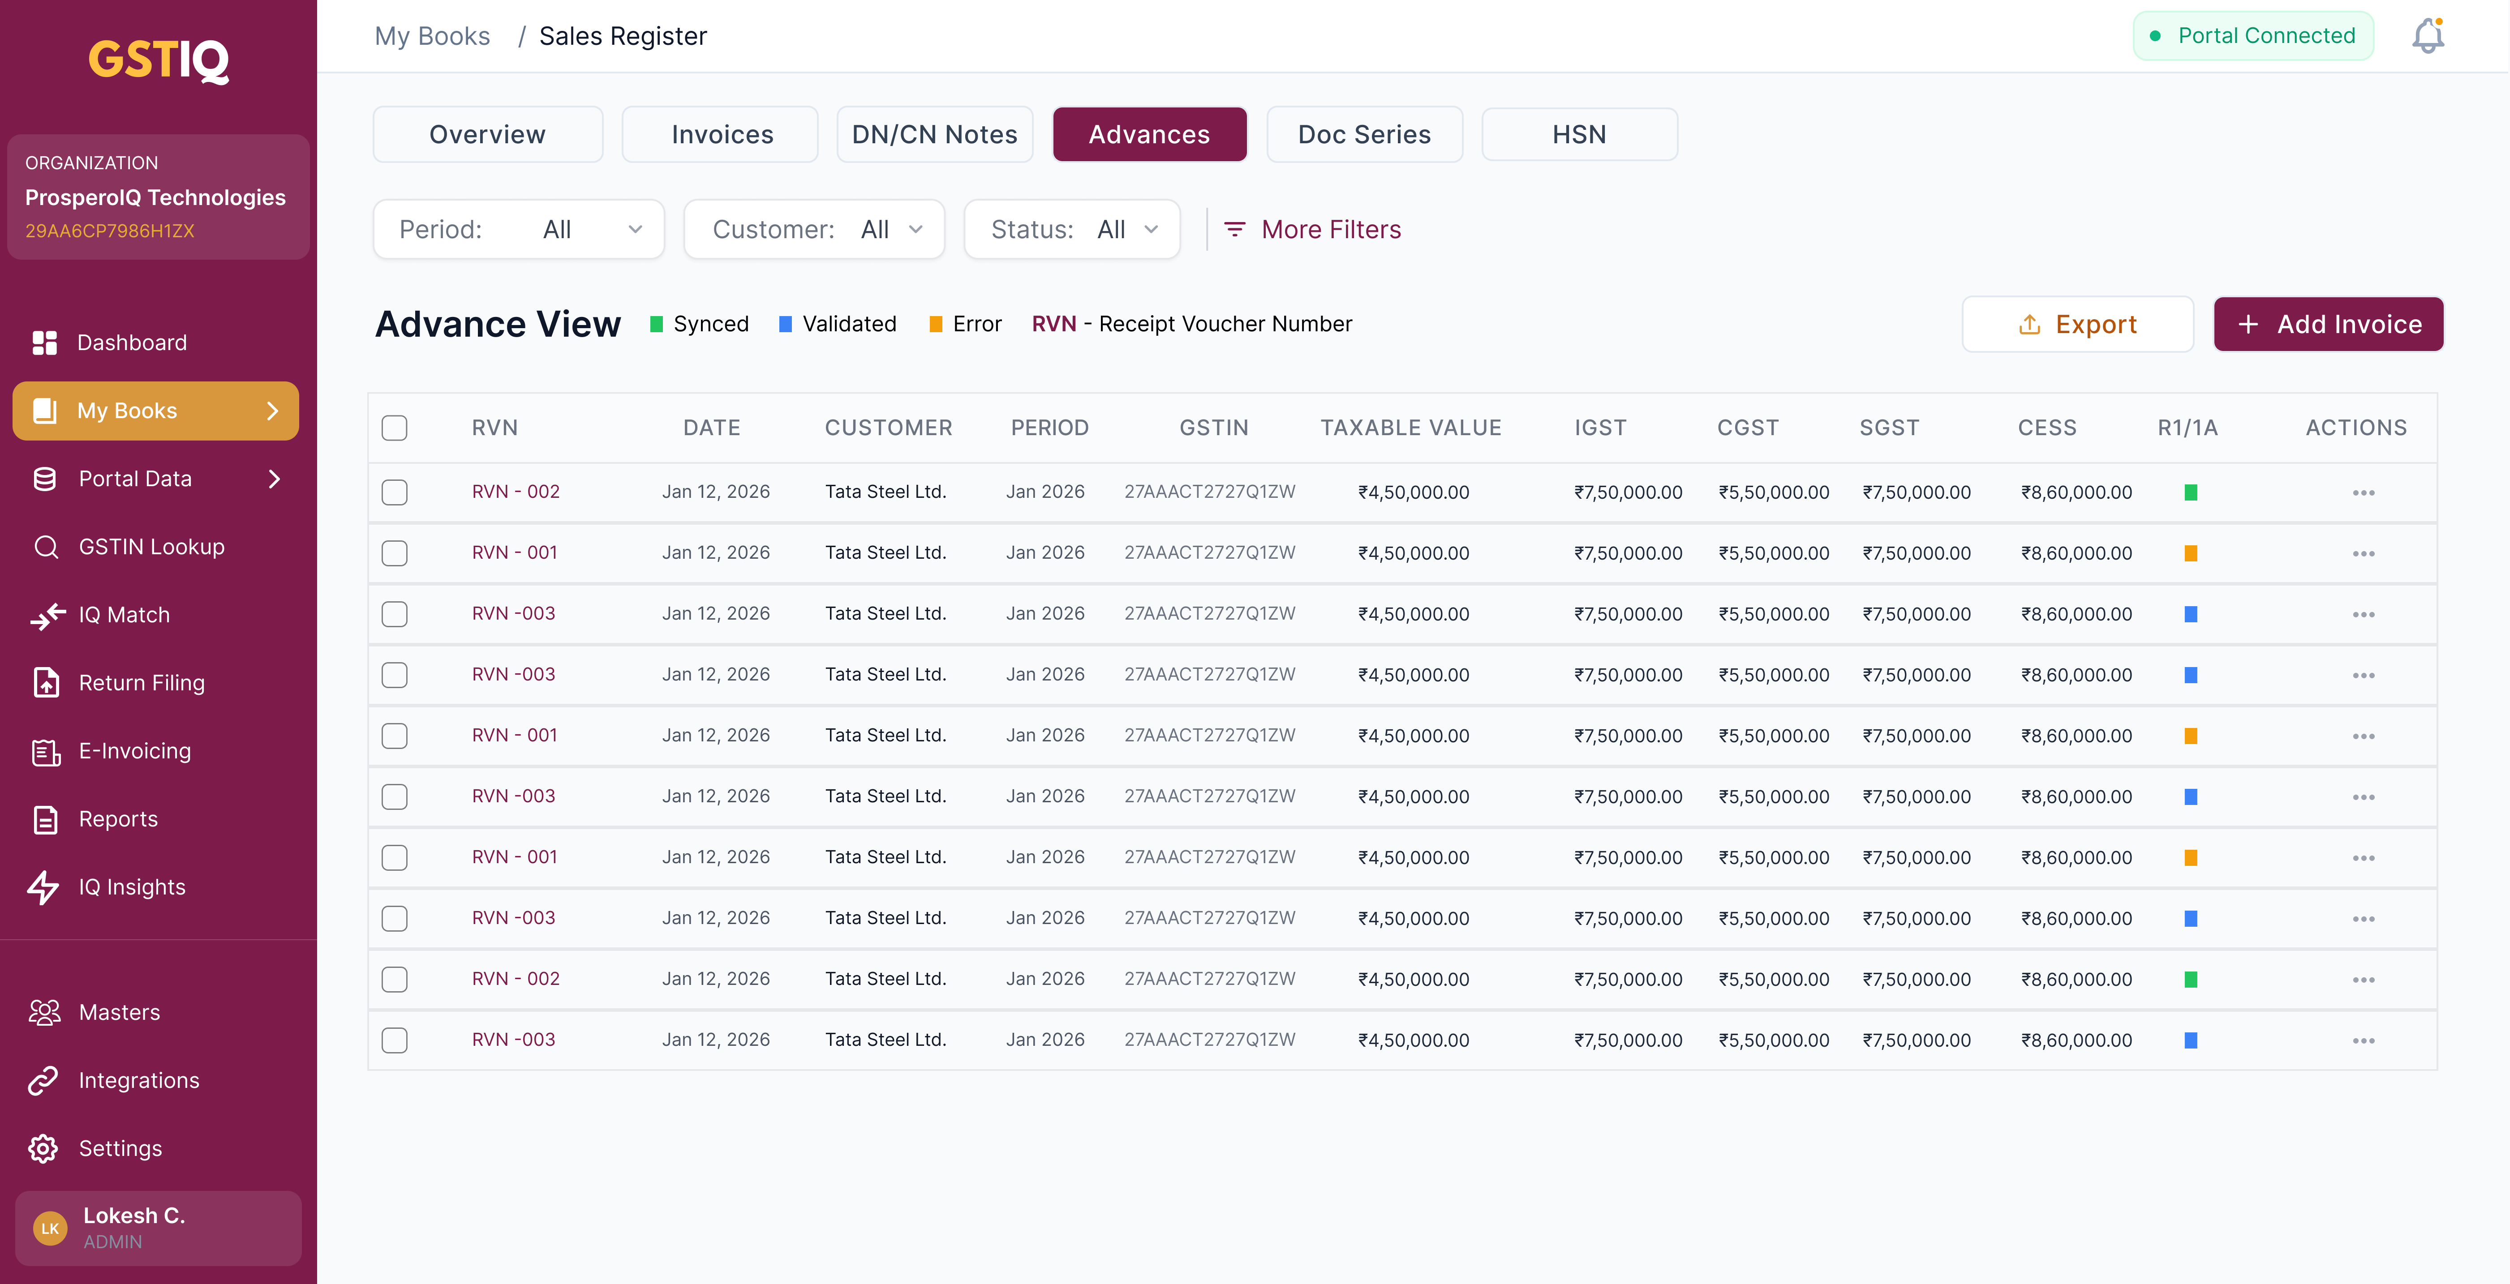Screen dimensions: 2510x1284
Task: Open actions menu for second RVN - 002 row
Action: (x=2363, y=980)
